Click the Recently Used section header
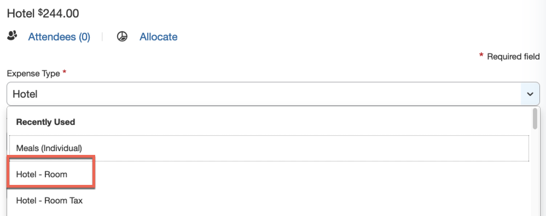 pos(45,122)
